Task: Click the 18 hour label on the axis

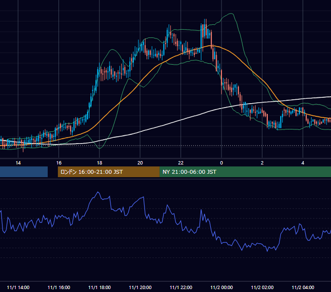Action: 99,163
